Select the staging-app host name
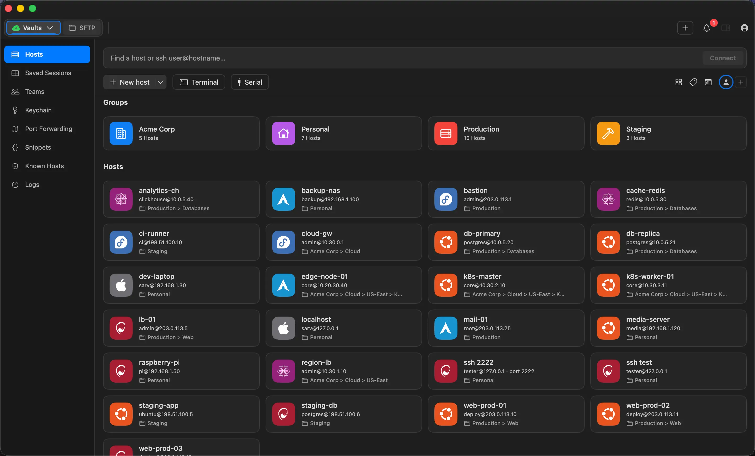The height and width of the screenshot is (456, 755). coord(158,405)
